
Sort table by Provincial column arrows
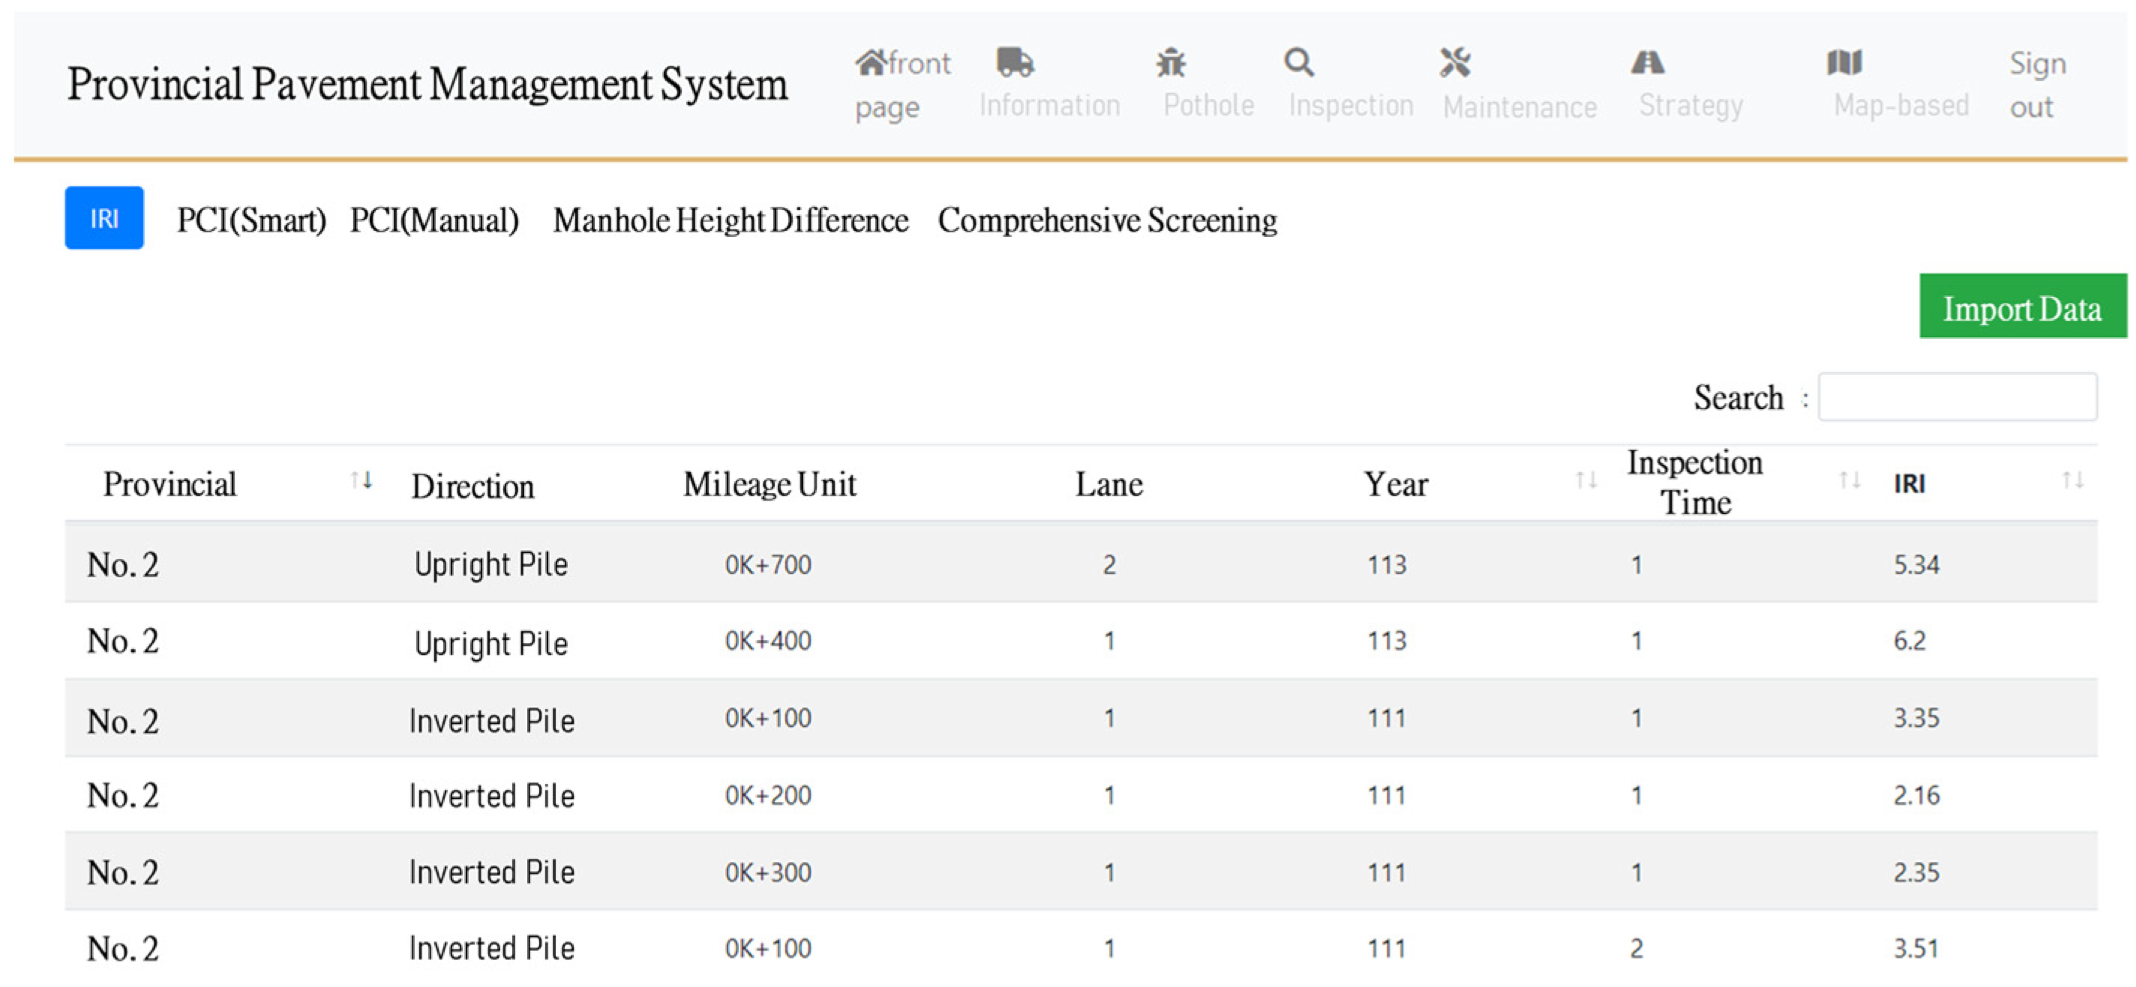click(x=361, y=480)
